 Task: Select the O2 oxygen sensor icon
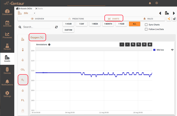23,80
